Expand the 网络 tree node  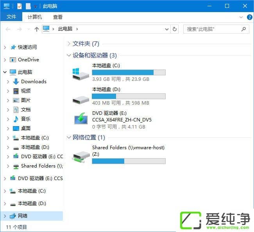5,216
